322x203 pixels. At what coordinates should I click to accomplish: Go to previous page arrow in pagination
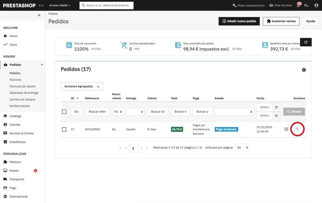point(126,148)
